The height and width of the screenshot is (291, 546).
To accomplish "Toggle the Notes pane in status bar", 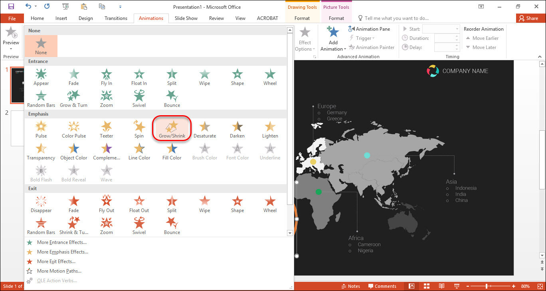I will (x=350, y=286).
